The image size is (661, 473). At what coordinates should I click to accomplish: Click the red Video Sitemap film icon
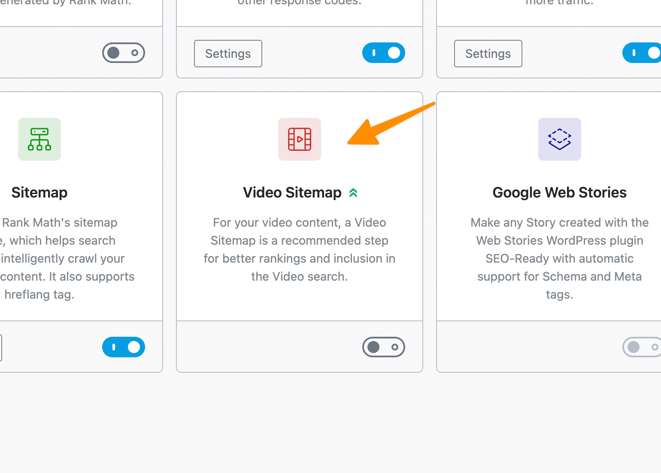click(300, 139)
